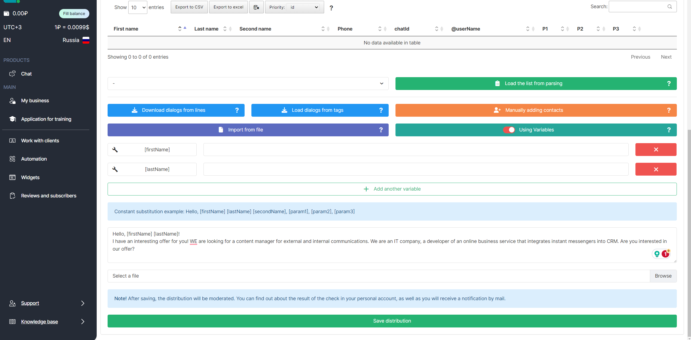Click the wrench icon for firstName variable
Image resolution: width=691 pixels, height=340 pixels.
(115, 149)
